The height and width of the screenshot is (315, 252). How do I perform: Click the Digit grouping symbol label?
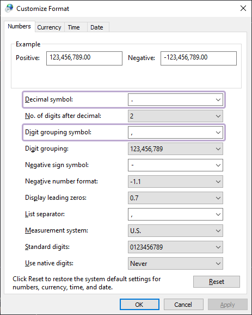point(58,133)
